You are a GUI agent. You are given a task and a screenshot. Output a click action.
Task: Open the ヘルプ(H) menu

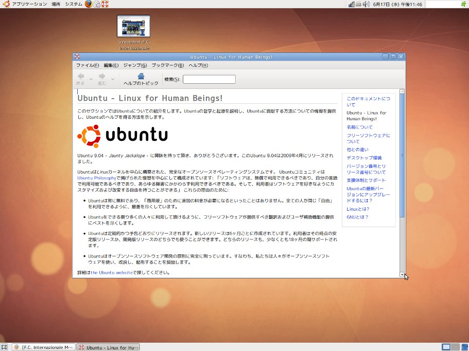click(x=198, y=65)
